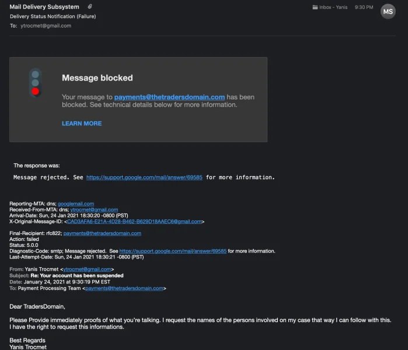Open support link in the response message

pyautogui.click(x=144, y=177)
